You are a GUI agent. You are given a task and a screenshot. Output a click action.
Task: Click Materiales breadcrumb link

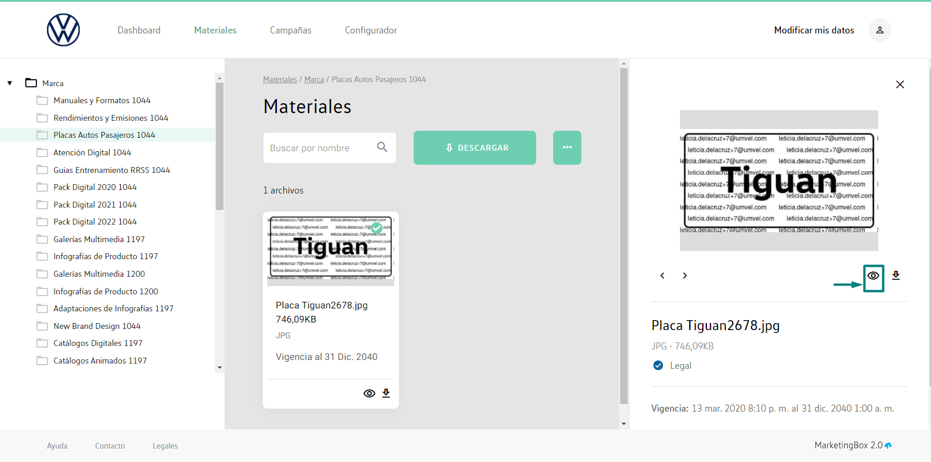(280, 79)
